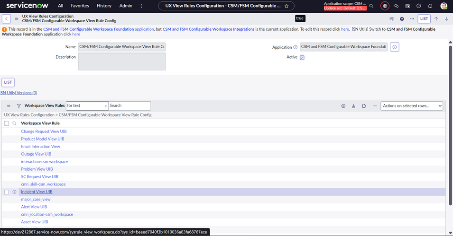Show Application field info question icon
Screen dimensions: 453x236
295,47
